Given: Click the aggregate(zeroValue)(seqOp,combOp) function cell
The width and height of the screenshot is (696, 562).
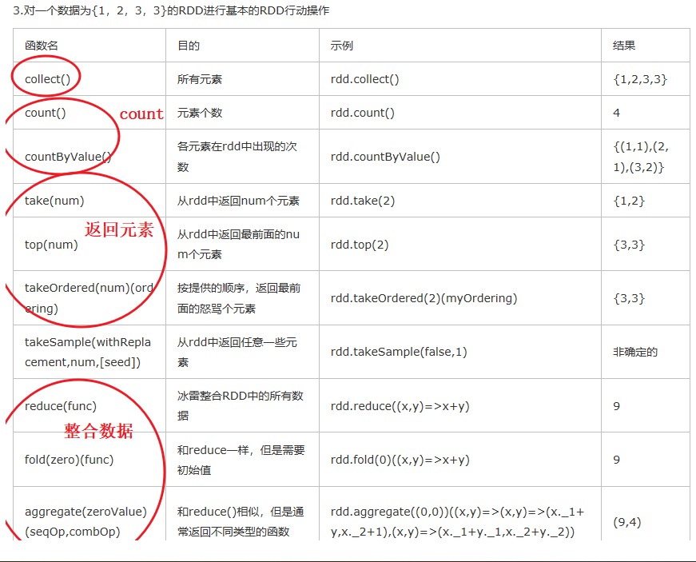Looking at the screenshot, I should [x=86, y=521].
